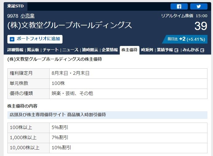This screenshot has height=156, width=213.
Task: Click 8月末日・2月末日 cell
Action: pyautogui.click(x=128, y=74)
